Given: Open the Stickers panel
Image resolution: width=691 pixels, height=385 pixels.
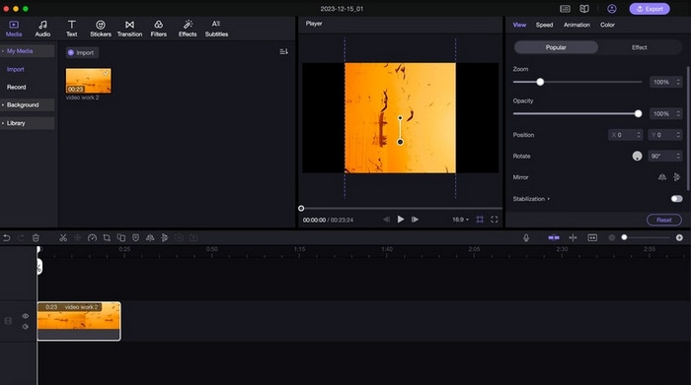Looking at the screenshot, I should [x=101, y=29].
